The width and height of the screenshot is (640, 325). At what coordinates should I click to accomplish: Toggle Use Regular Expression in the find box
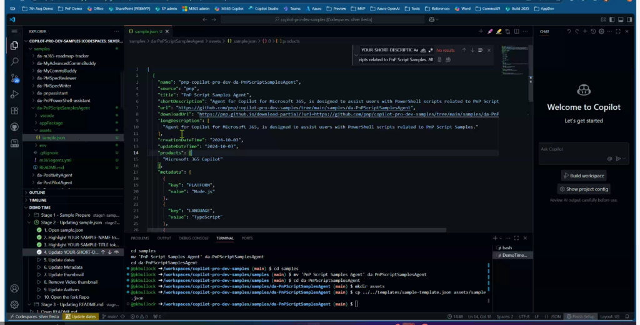point(431,50)
